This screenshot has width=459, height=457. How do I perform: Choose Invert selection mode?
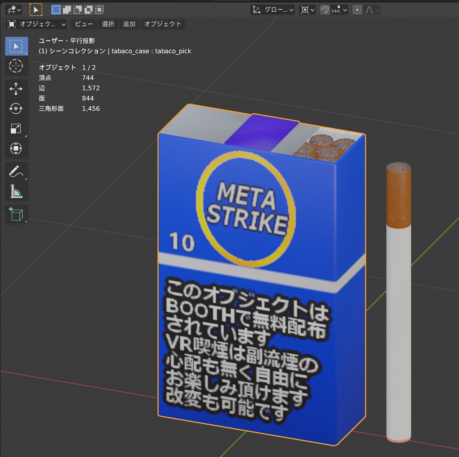pyautogui.click(x=88, y=10)
